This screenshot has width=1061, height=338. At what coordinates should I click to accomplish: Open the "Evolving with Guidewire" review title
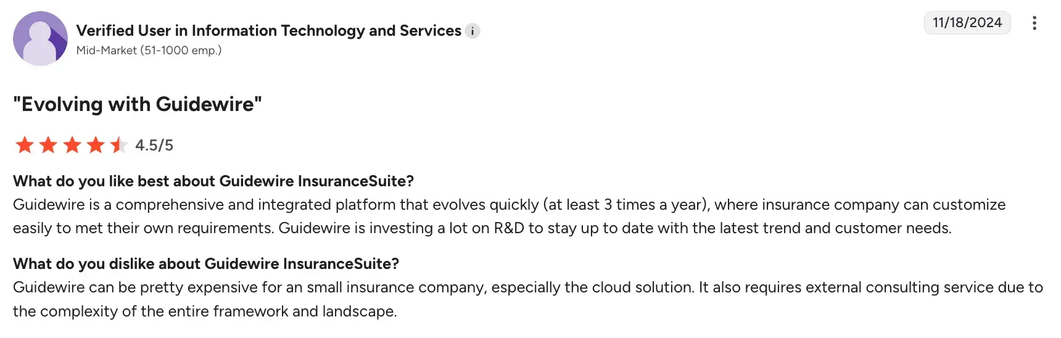coord(138,104)
